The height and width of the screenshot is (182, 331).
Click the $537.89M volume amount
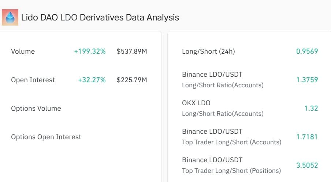132,52
